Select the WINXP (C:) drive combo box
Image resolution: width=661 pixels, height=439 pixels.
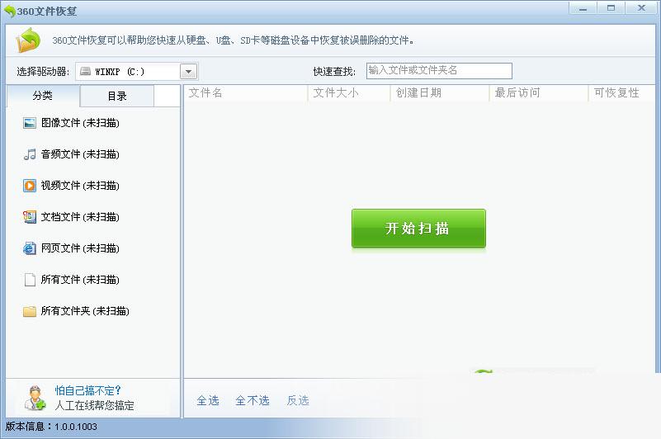click(137, 72)
